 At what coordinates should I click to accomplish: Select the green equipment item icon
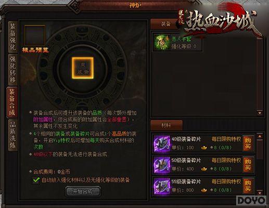pos(162,42)
